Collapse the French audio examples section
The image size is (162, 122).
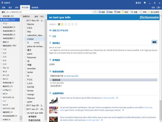click(x=50, y=93)
